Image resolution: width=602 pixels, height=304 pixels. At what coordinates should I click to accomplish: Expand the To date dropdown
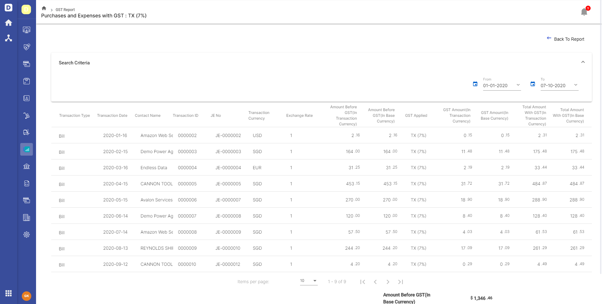click(576, 85)
